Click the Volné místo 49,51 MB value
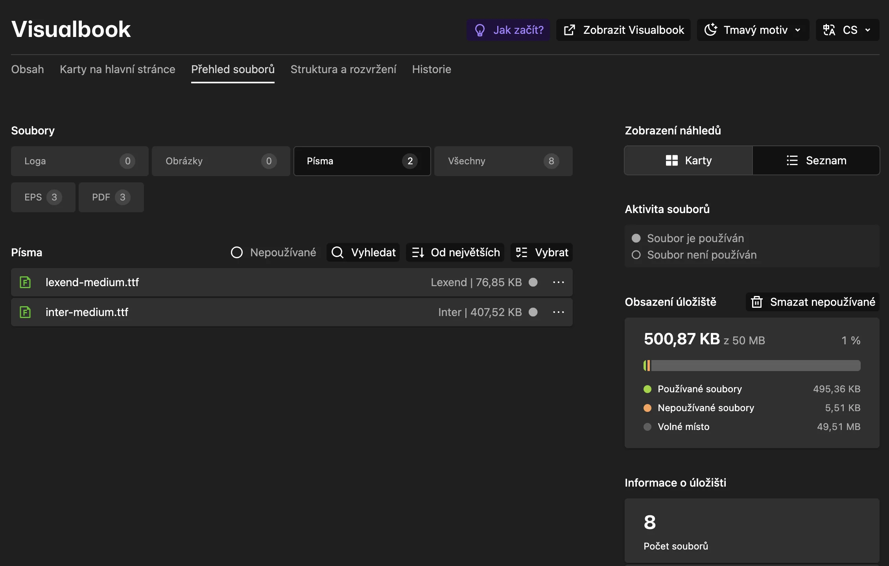The height and width of the screenshot is (566, 889). click(x=839, y=427)
